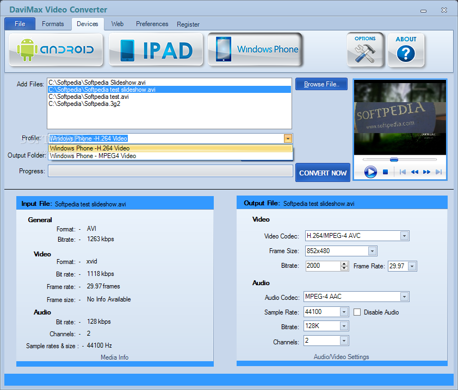
Task: Click the CONVERT NOW button
Action: pyautogui.click(x=323, y=173)
